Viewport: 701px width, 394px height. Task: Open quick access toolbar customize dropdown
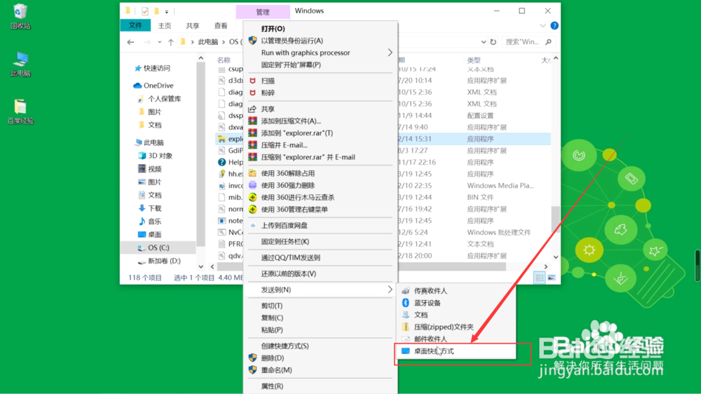(167, 12)
